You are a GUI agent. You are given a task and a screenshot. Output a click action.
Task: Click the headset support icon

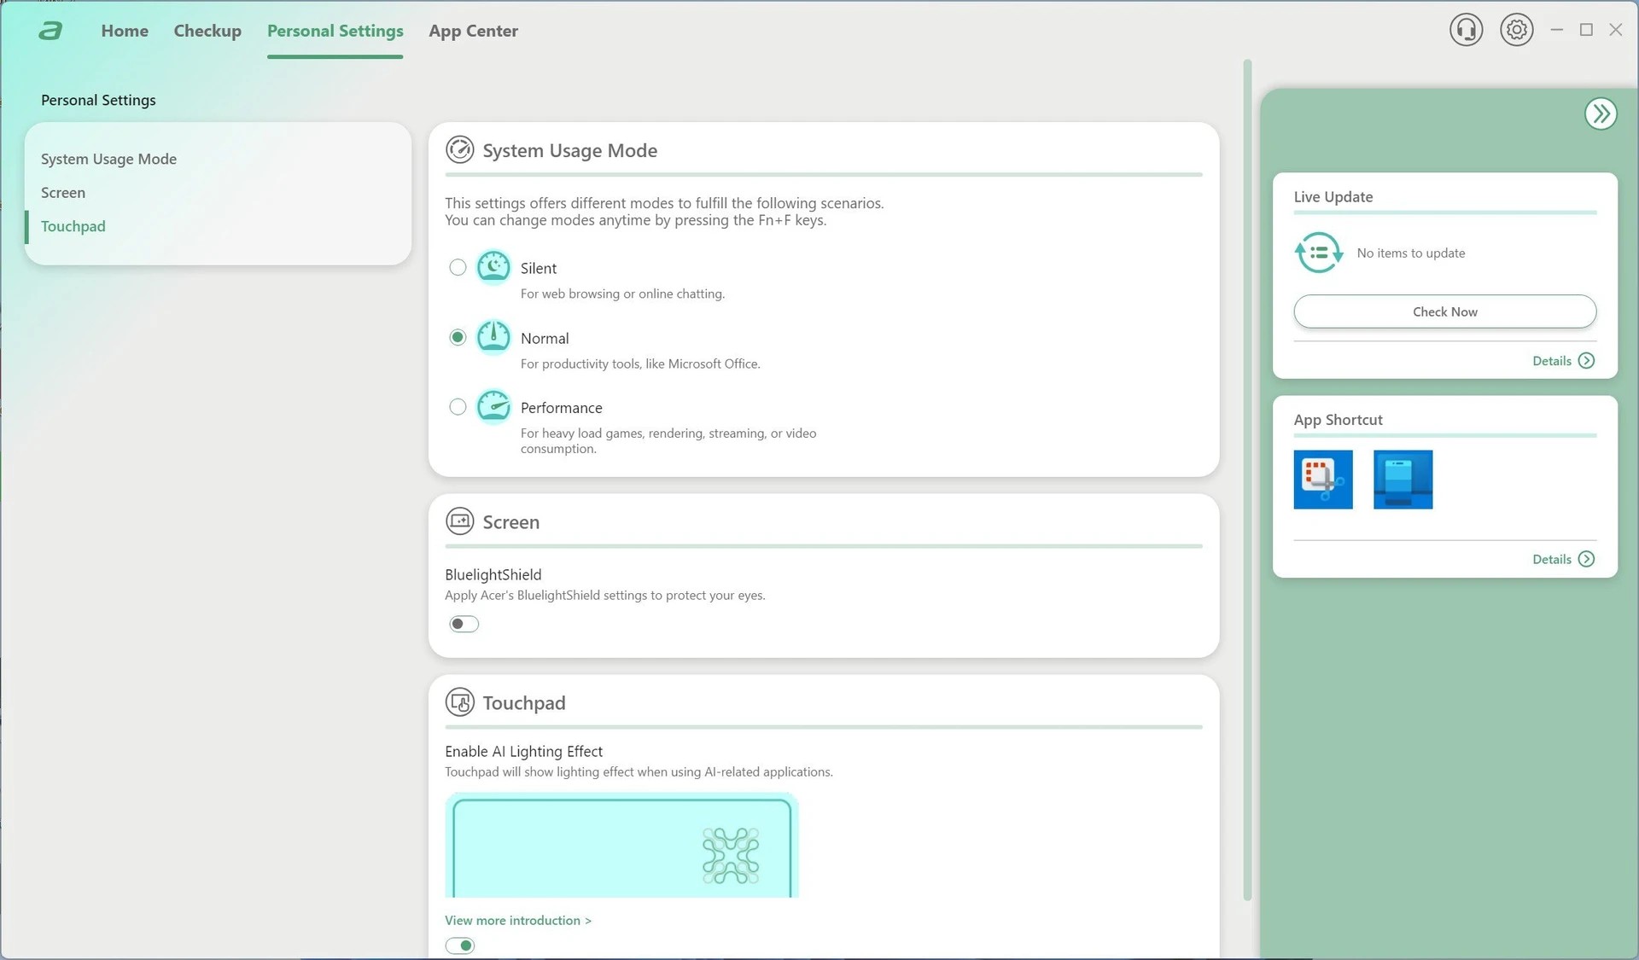pos(1466,30)
